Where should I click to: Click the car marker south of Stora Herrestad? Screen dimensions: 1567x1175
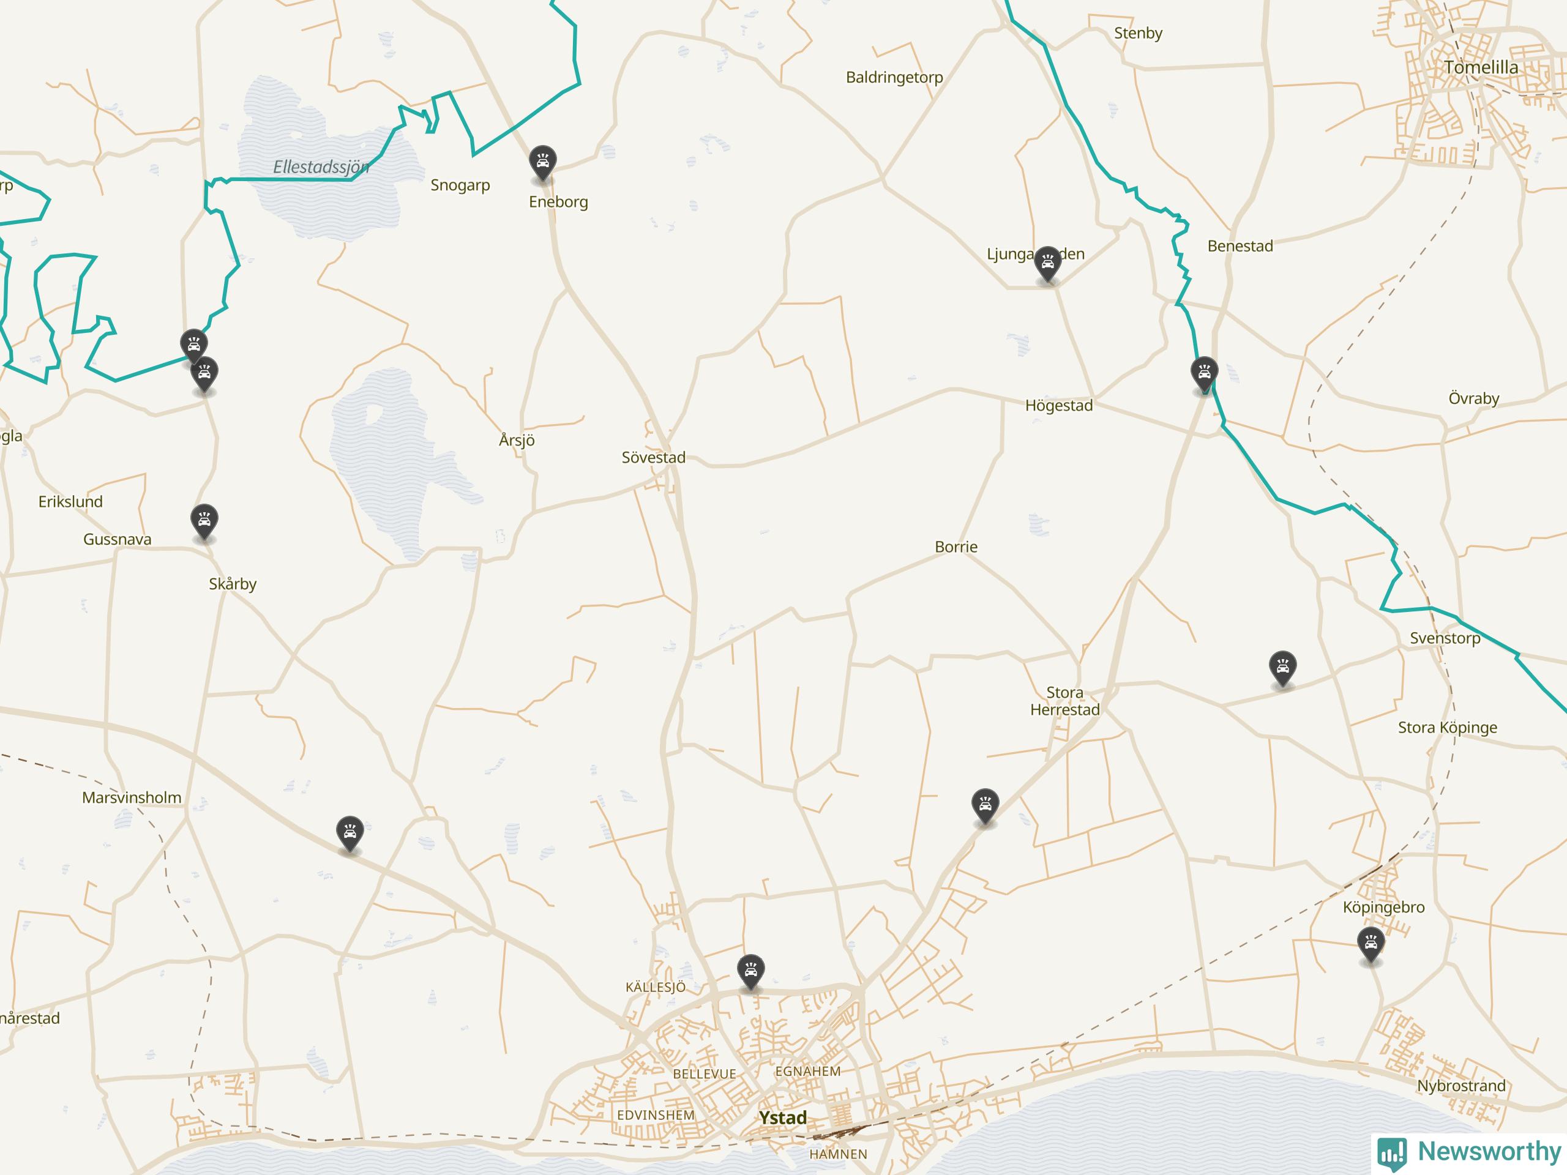click(985, 805)
